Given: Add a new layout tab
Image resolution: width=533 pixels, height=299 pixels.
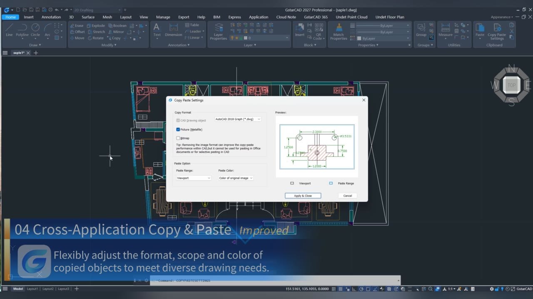Looking at the screenshot, I should click(76, 289).
